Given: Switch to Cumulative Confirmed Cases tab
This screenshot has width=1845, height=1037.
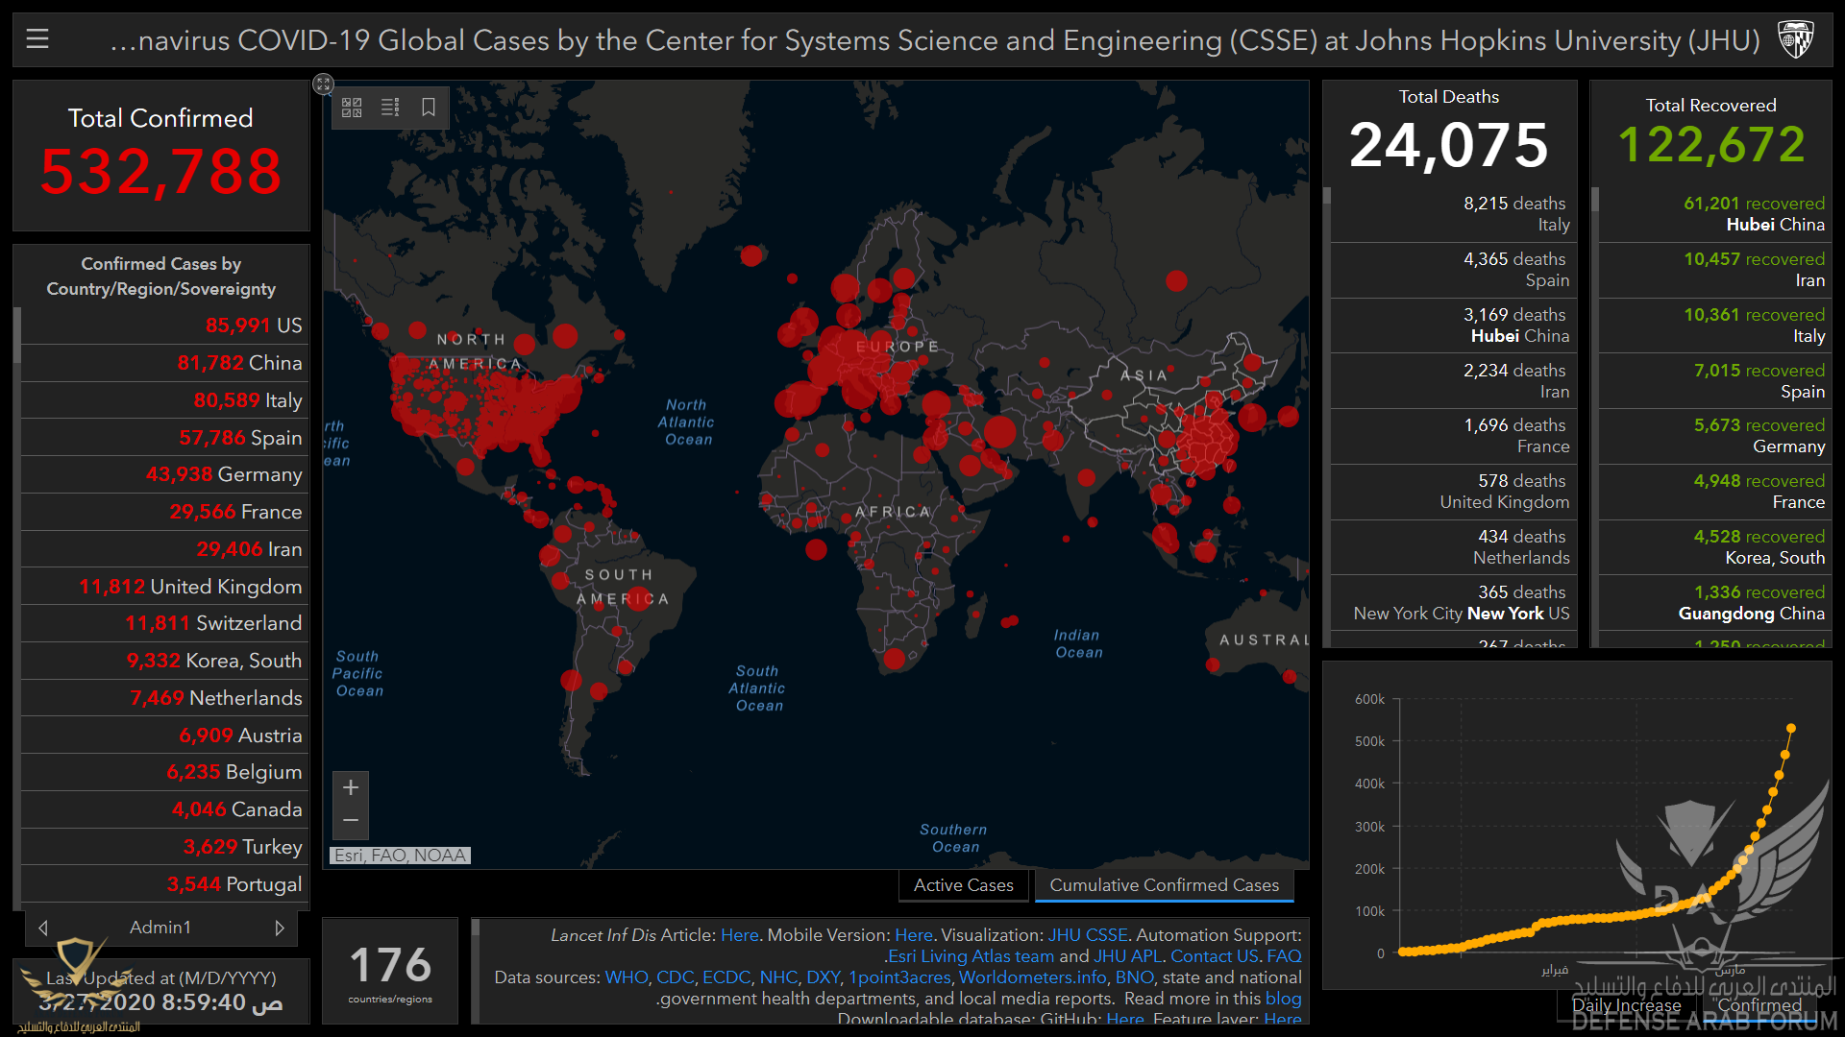Looking at the screenshot, I should pos(1164,885).
